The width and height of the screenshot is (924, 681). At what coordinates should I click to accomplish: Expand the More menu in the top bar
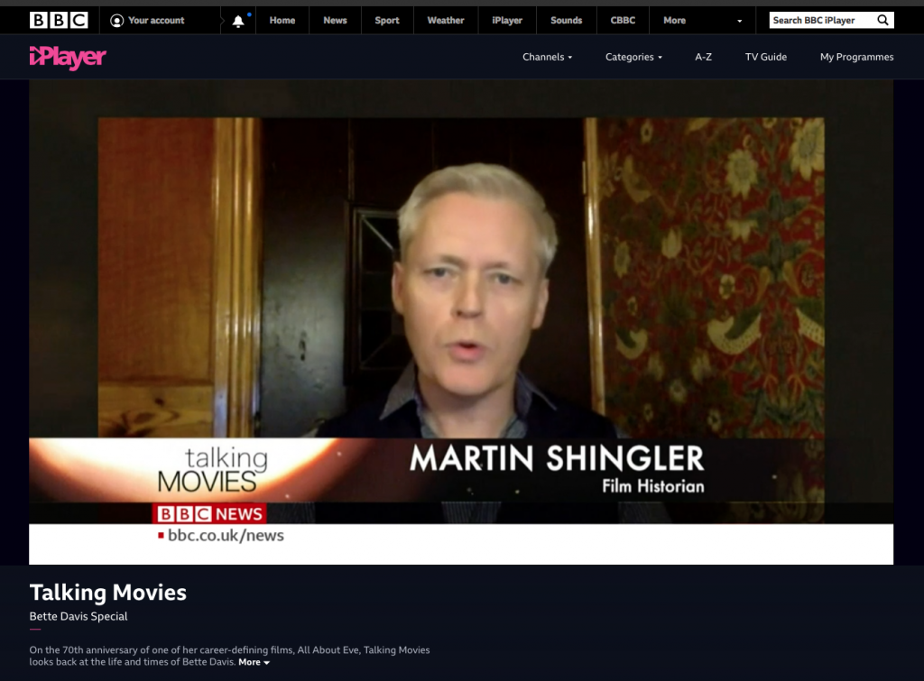702,21
